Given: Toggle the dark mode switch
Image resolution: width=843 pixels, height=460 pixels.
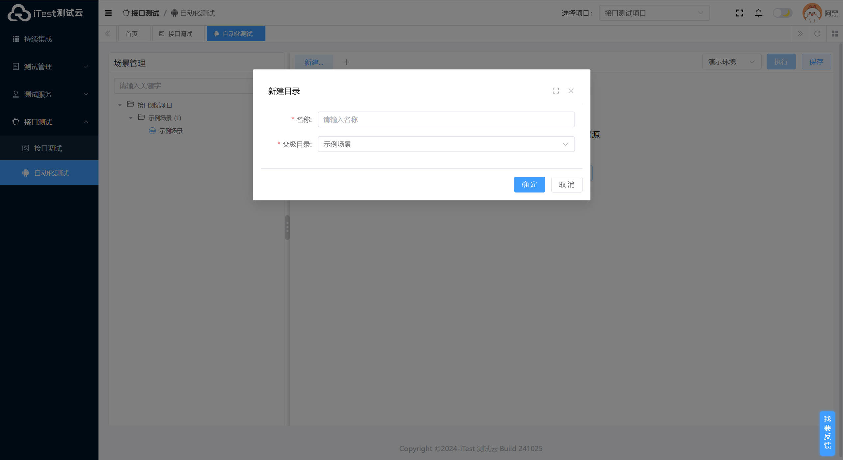Looking at the screenshot, I should pyautogui.click(x=782, y=13).
